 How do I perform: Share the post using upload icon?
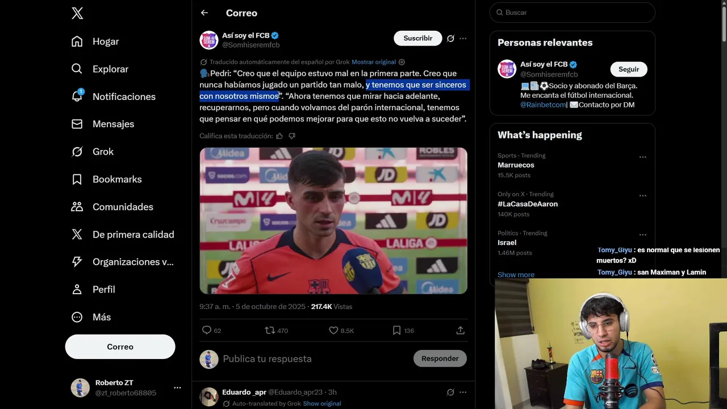(461, 330)
